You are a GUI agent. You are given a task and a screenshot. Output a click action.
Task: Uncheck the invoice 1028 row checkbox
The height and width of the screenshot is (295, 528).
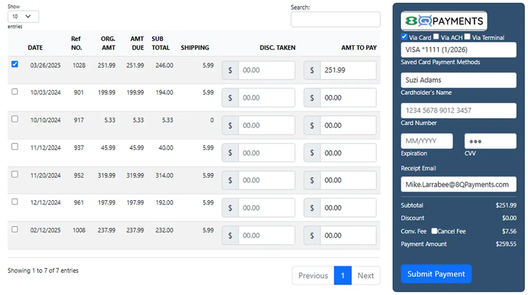pos(15,64)
